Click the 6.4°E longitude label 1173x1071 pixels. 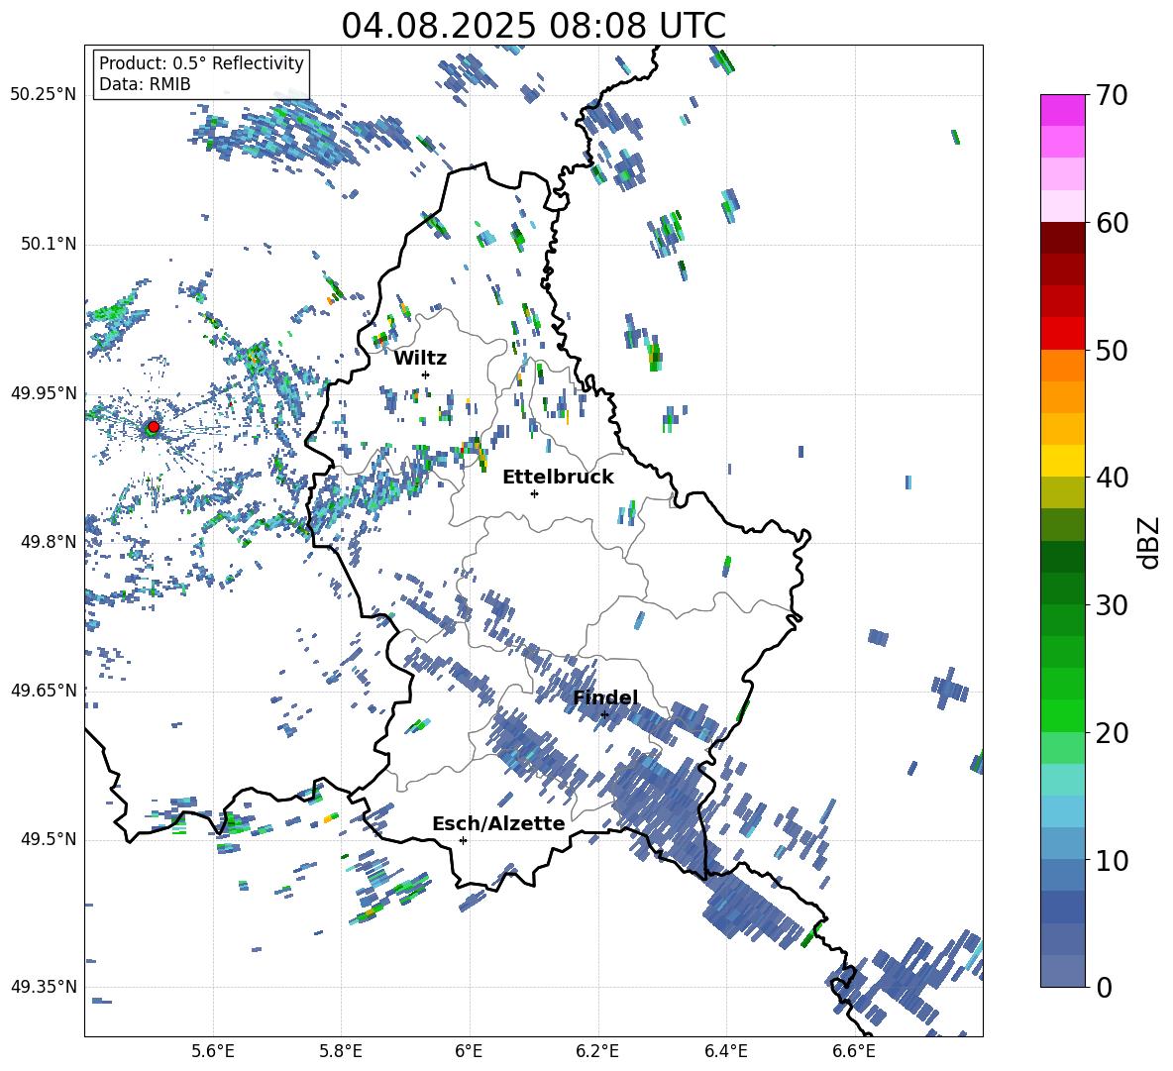point(725,1051)
